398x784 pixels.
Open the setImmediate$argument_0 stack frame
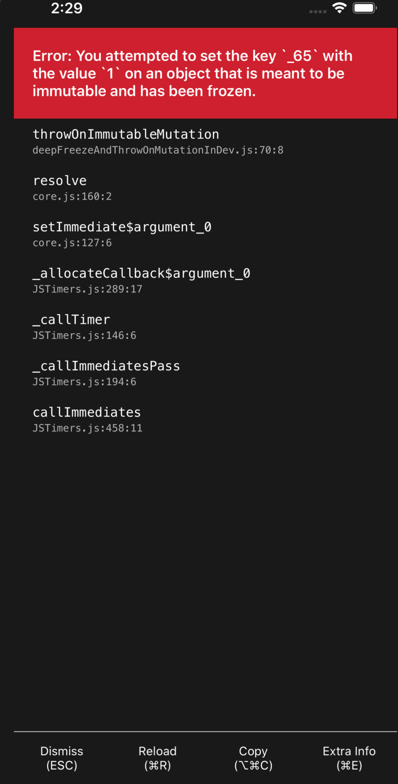click(122, 227)
